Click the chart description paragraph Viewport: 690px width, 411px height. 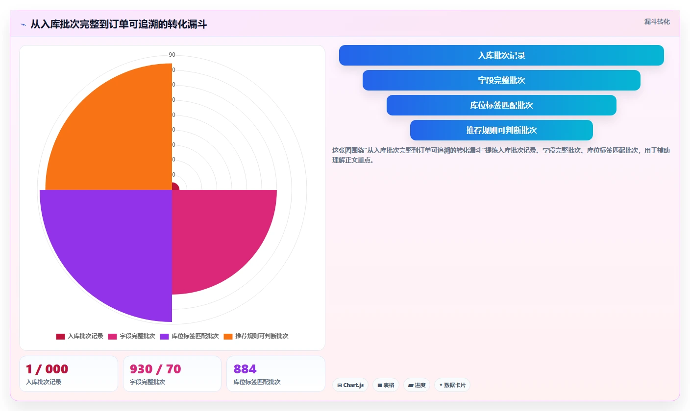(x=501, y=155)
